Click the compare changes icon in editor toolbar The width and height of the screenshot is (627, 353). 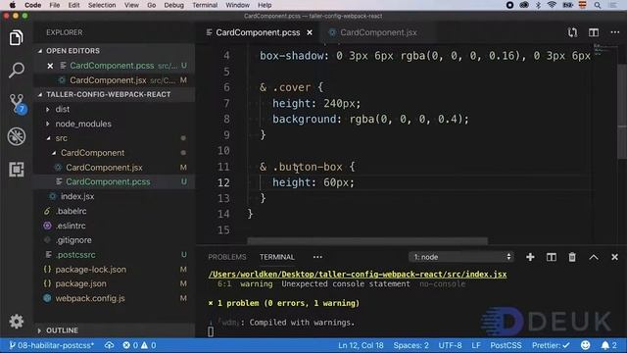[572, 32]
